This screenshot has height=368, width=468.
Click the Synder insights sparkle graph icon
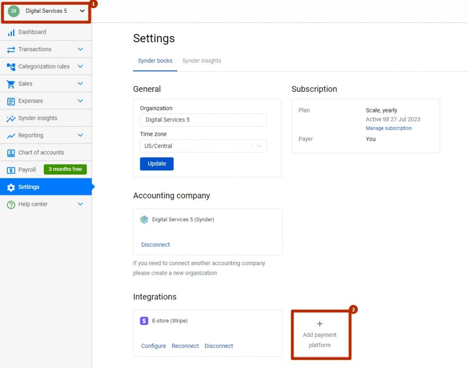click(11, 118)
